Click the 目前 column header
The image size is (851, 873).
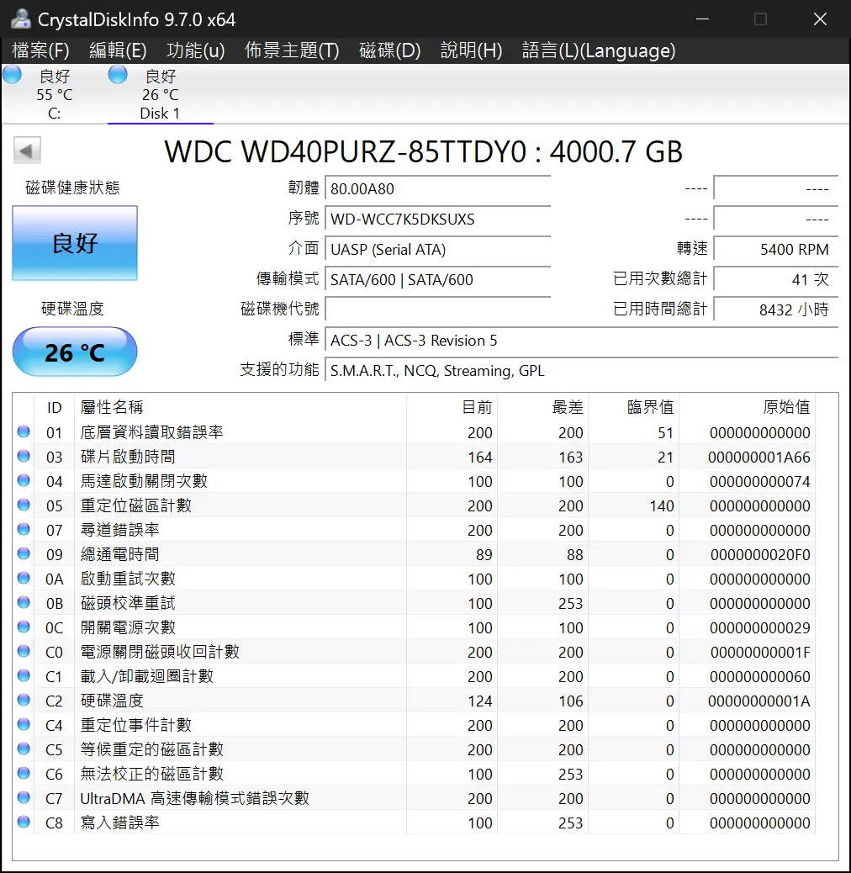click(452, 408)
